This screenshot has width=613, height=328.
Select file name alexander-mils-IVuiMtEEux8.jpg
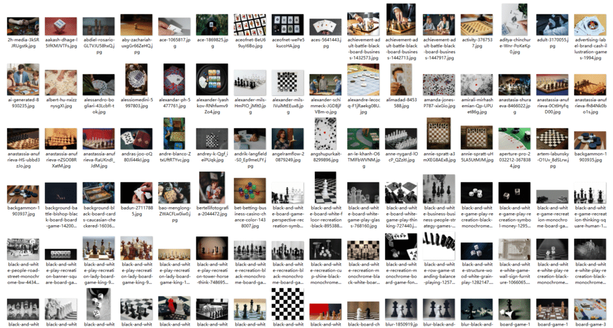tap(288, 105)
